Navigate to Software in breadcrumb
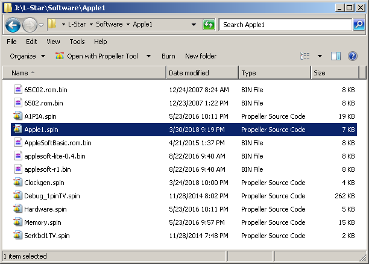This screenshot has width=369, height=264. tap(109, 24)
